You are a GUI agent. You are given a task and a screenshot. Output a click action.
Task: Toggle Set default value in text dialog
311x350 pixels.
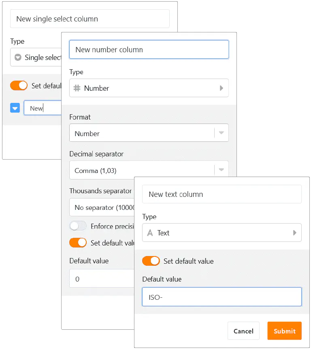pyautogui.click(x=151, y=261)
